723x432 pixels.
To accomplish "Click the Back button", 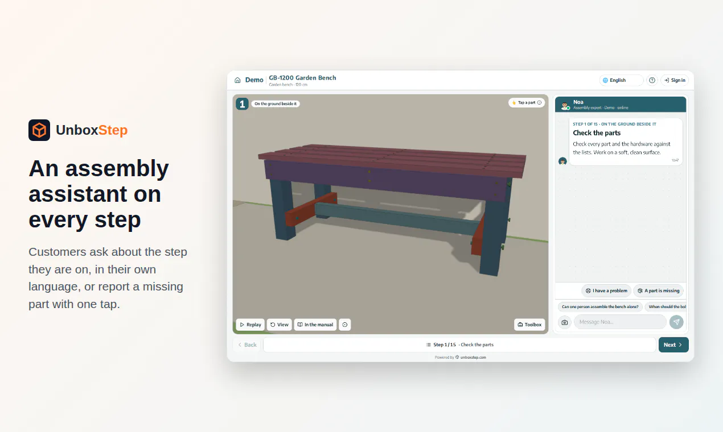I will tap(247, 344).
